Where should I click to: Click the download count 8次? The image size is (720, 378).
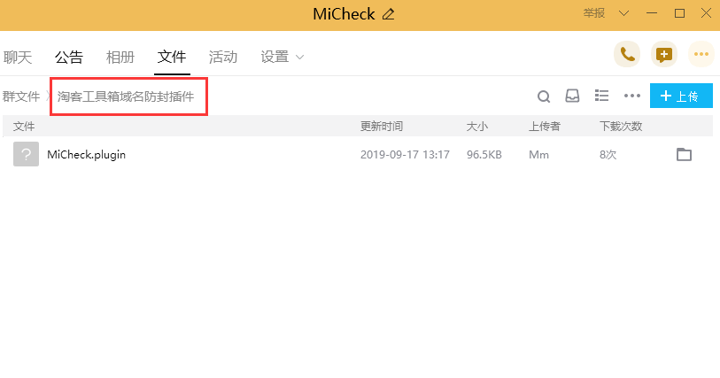608,155
